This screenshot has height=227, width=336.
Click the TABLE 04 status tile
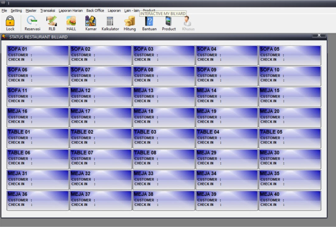(227, 138)
